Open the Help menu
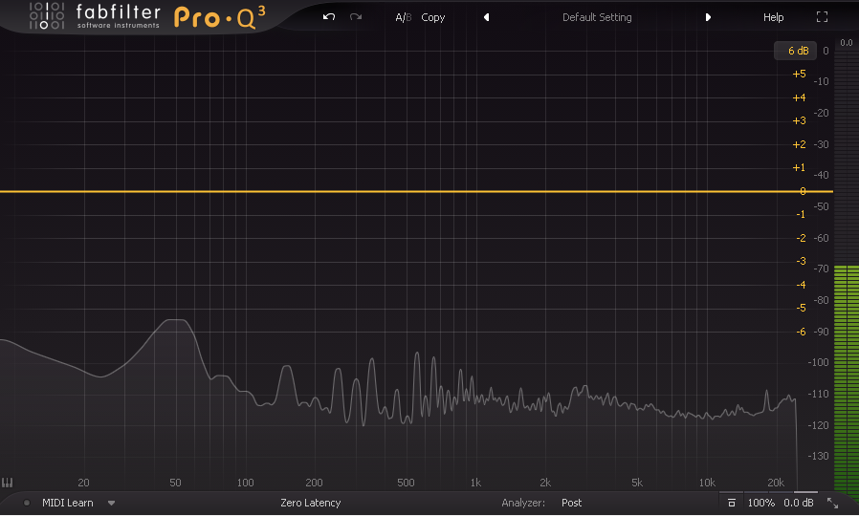 773,17
